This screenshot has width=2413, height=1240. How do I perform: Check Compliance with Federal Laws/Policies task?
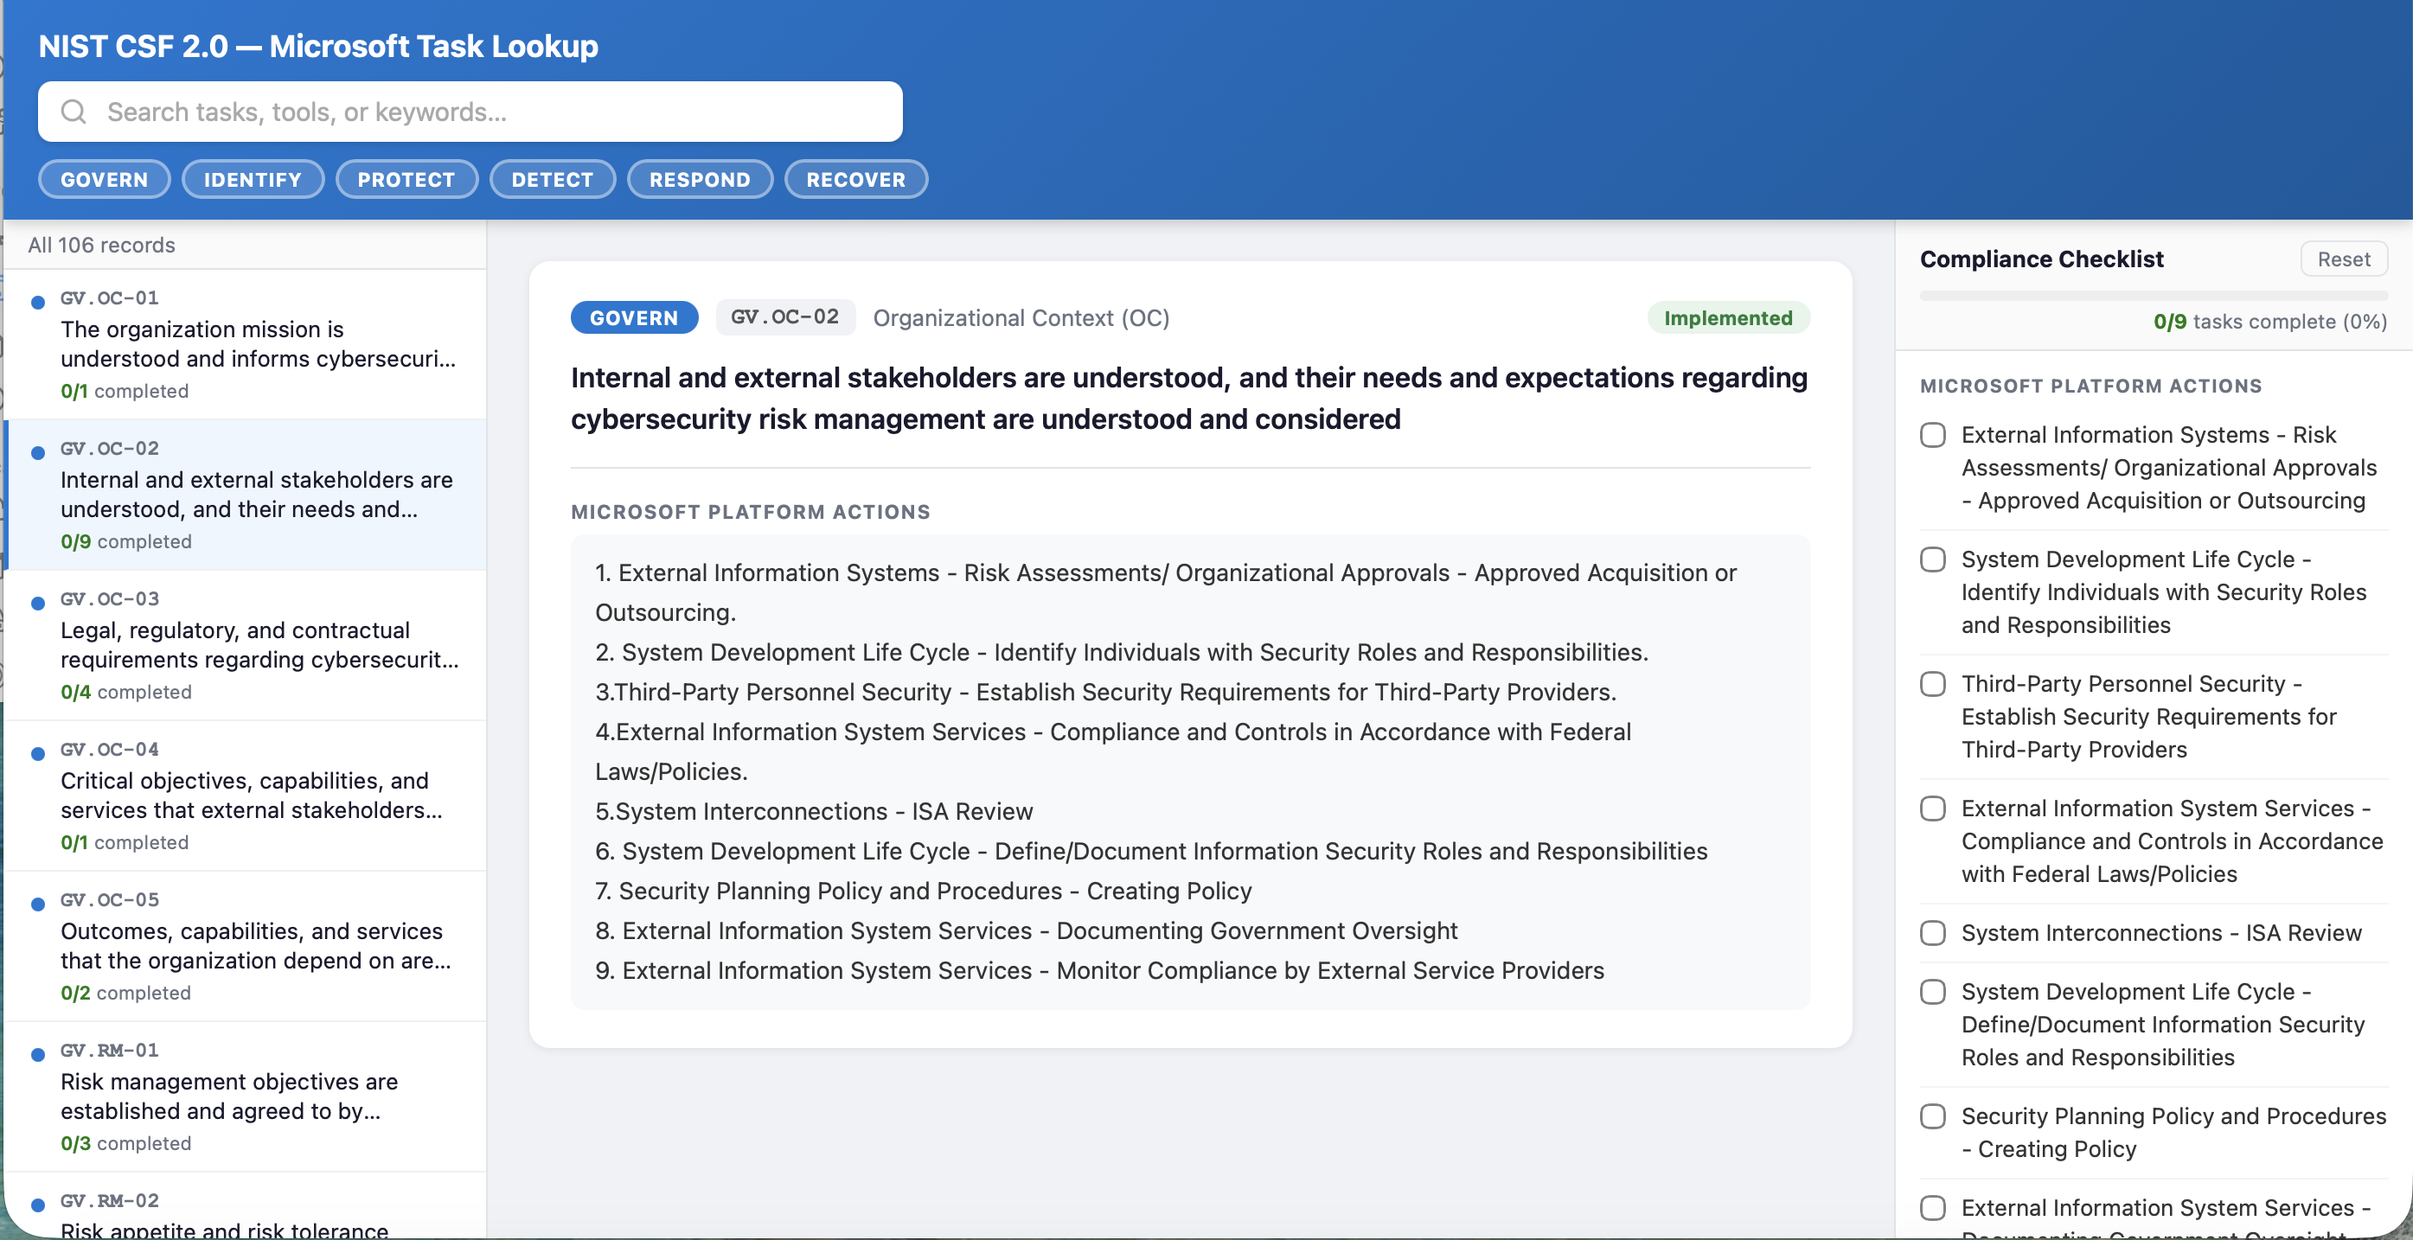click(x=1933, y=809)
